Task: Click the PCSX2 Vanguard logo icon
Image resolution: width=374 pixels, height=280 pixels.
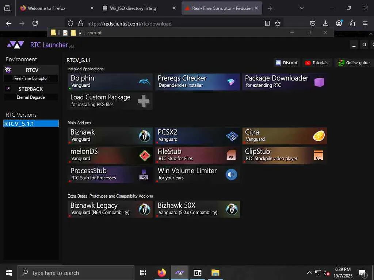Action: [x=232, y=136]
